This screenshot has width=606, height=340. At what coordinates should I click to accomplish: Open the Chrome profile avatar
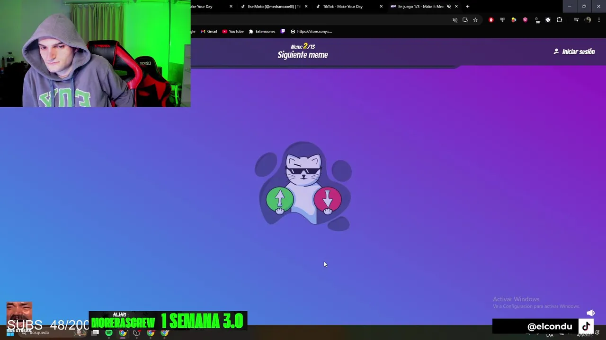point(588,20)
